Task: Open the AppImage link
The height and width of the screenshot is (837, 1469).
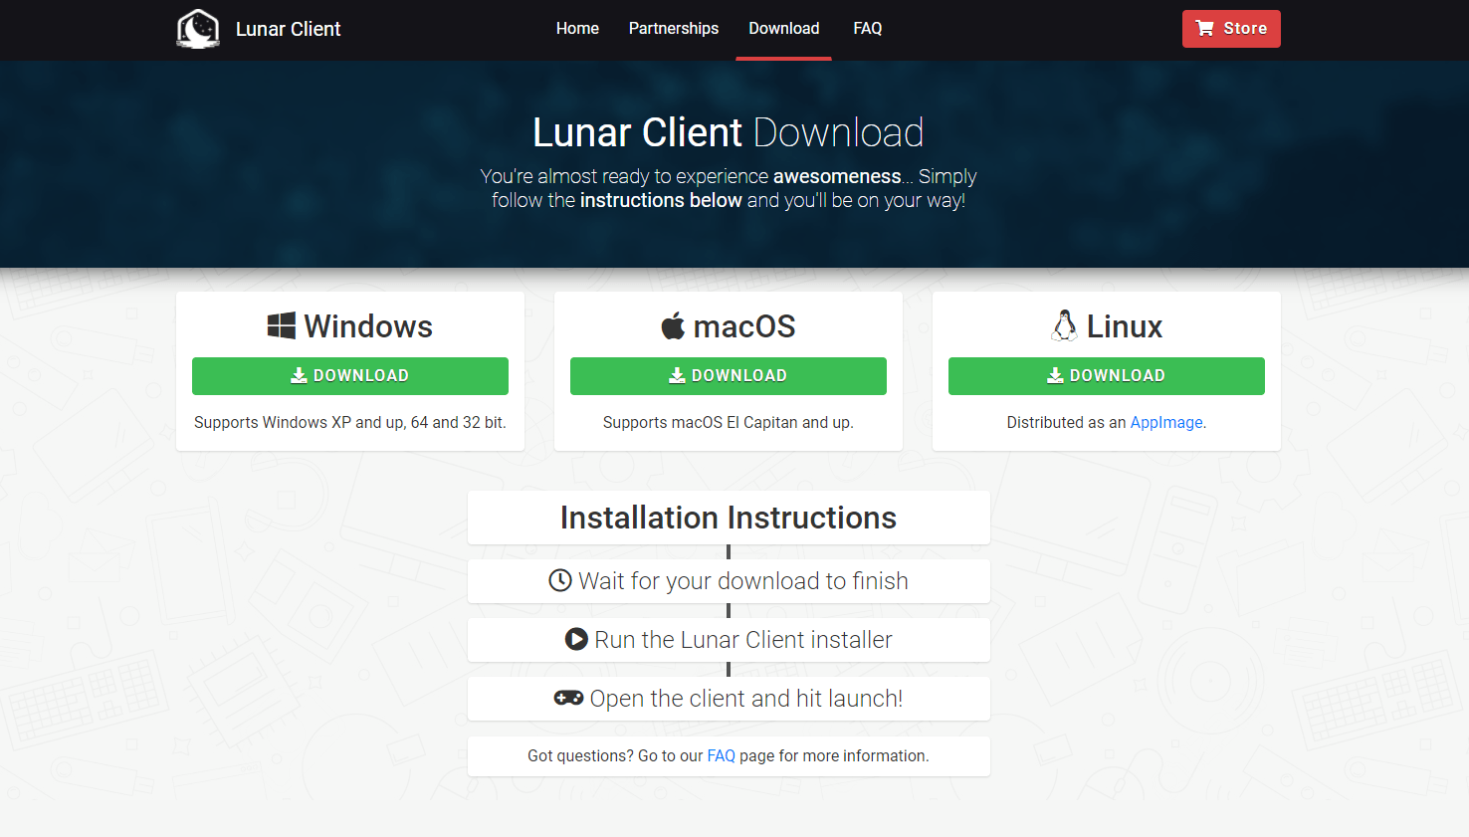Action: pos(1166,423)
